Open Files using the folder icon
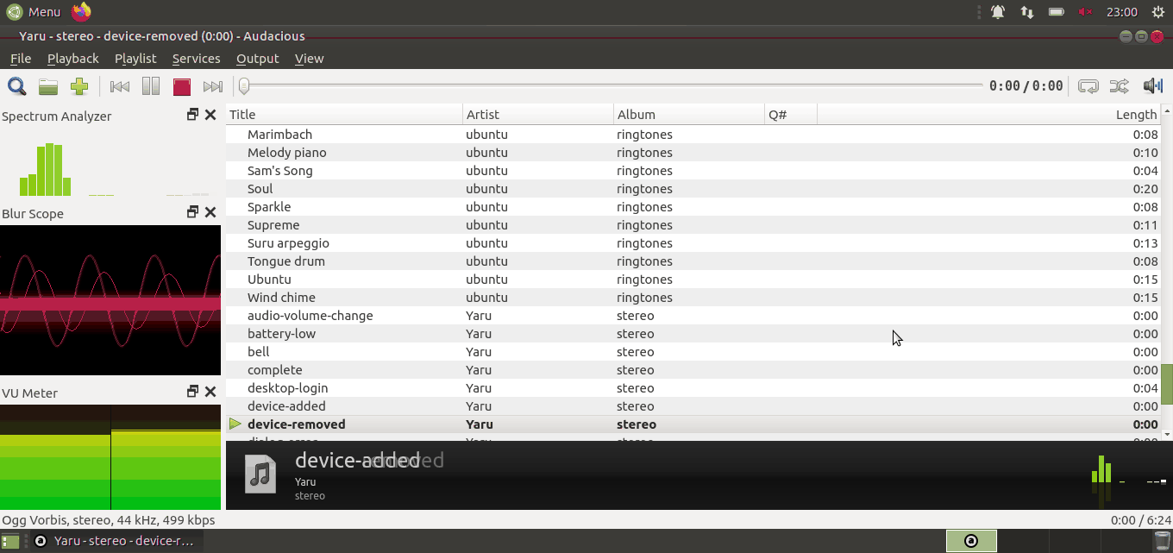 [x=48, y=86]
